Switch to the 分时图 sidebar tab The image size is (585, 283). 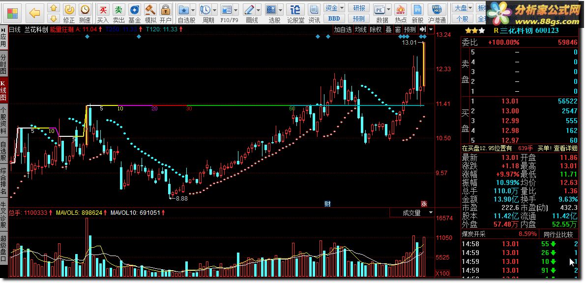click(x=3, y=64)
